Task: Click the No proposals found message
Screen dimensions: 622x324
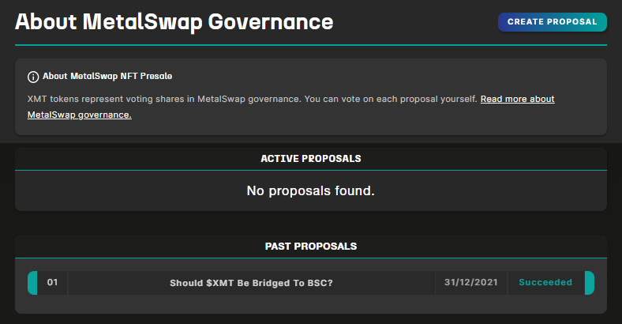Action: (x=310, y=190)
